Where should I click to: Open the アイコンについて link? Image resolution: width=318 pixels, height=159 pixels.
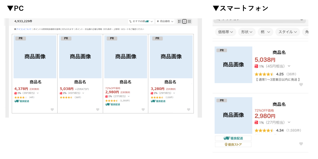[24, 29]
